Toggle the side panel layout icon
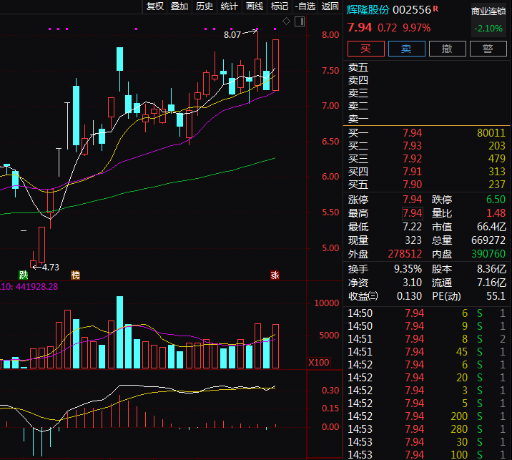This screenshot has height=460, width=512. pyautogui.click(x=300, y=21)
